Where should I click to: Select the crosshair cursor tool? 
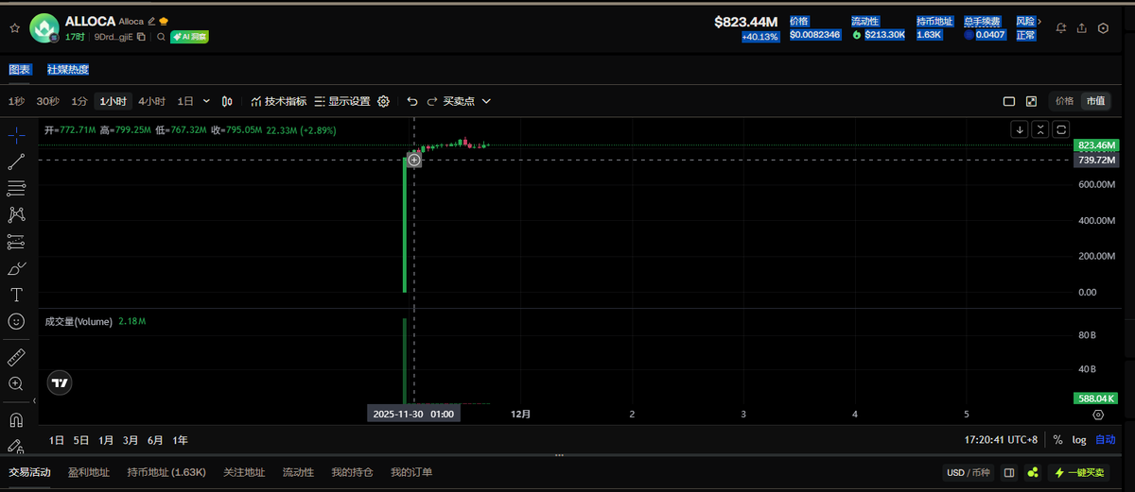(x=16, y=135)
